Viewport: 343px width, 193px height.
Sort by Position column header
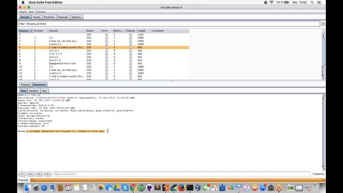coord(41,31)
